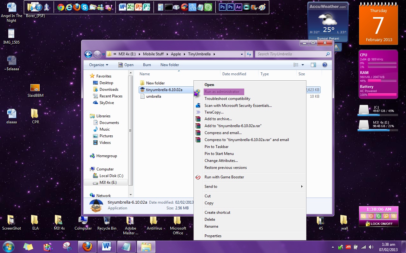Choose Run with Game Booster
This screenshot has height=253, width=406.
(x=250, y=177)
